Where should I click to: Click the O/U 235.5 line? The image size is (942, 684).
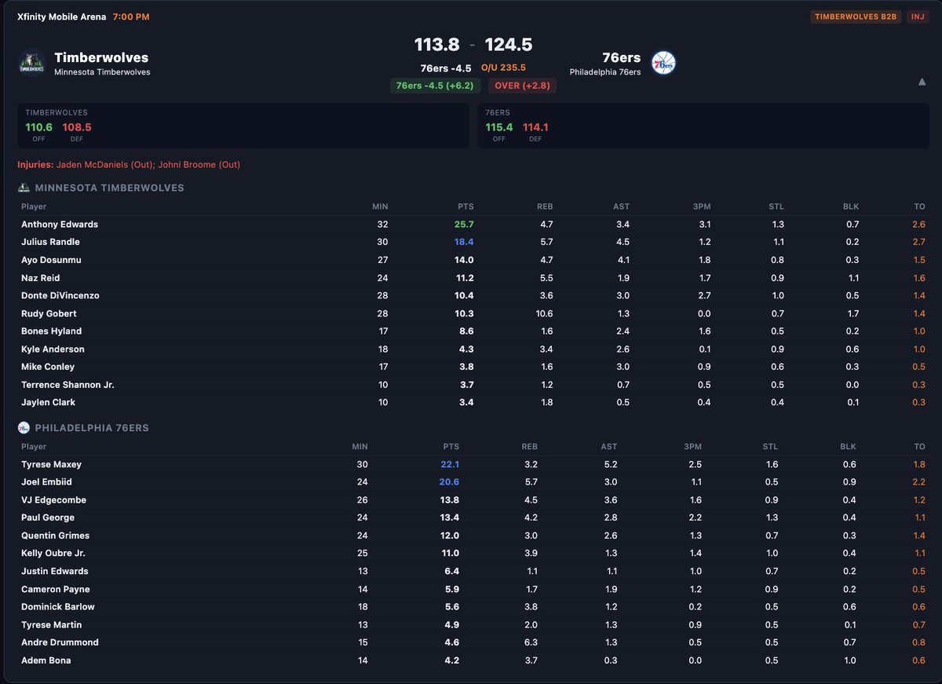pyautogui.click(x=503, y=68)
